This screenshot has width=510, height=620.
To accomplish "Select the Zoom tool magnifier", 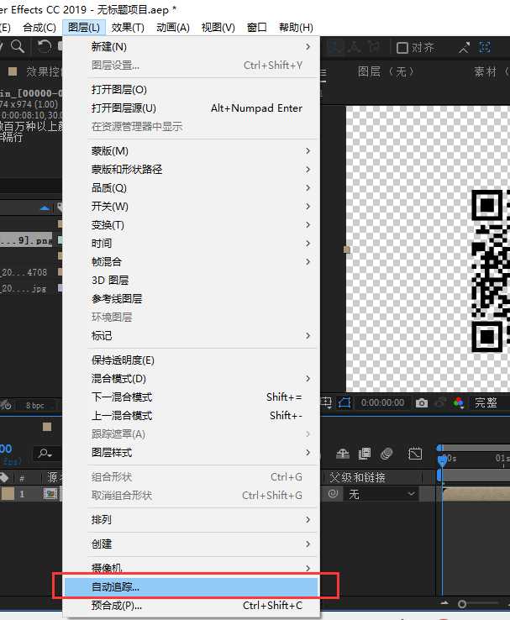I will click(18, 46).
